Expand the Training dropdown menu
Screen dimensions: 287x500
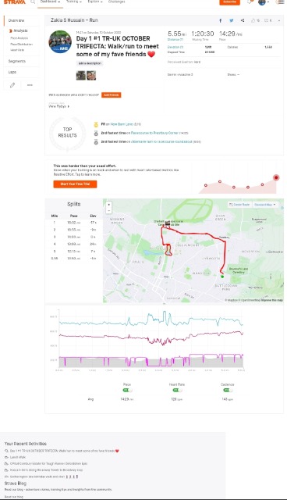point(73,2)
